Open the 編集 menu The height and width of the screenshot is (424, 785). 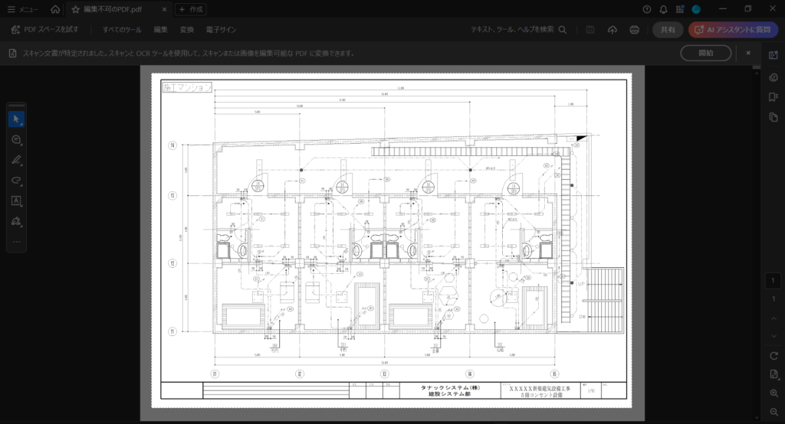(x=161, y=30)
